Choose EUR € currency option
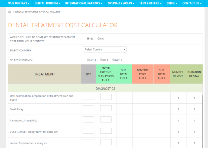 tap(88, 60)
